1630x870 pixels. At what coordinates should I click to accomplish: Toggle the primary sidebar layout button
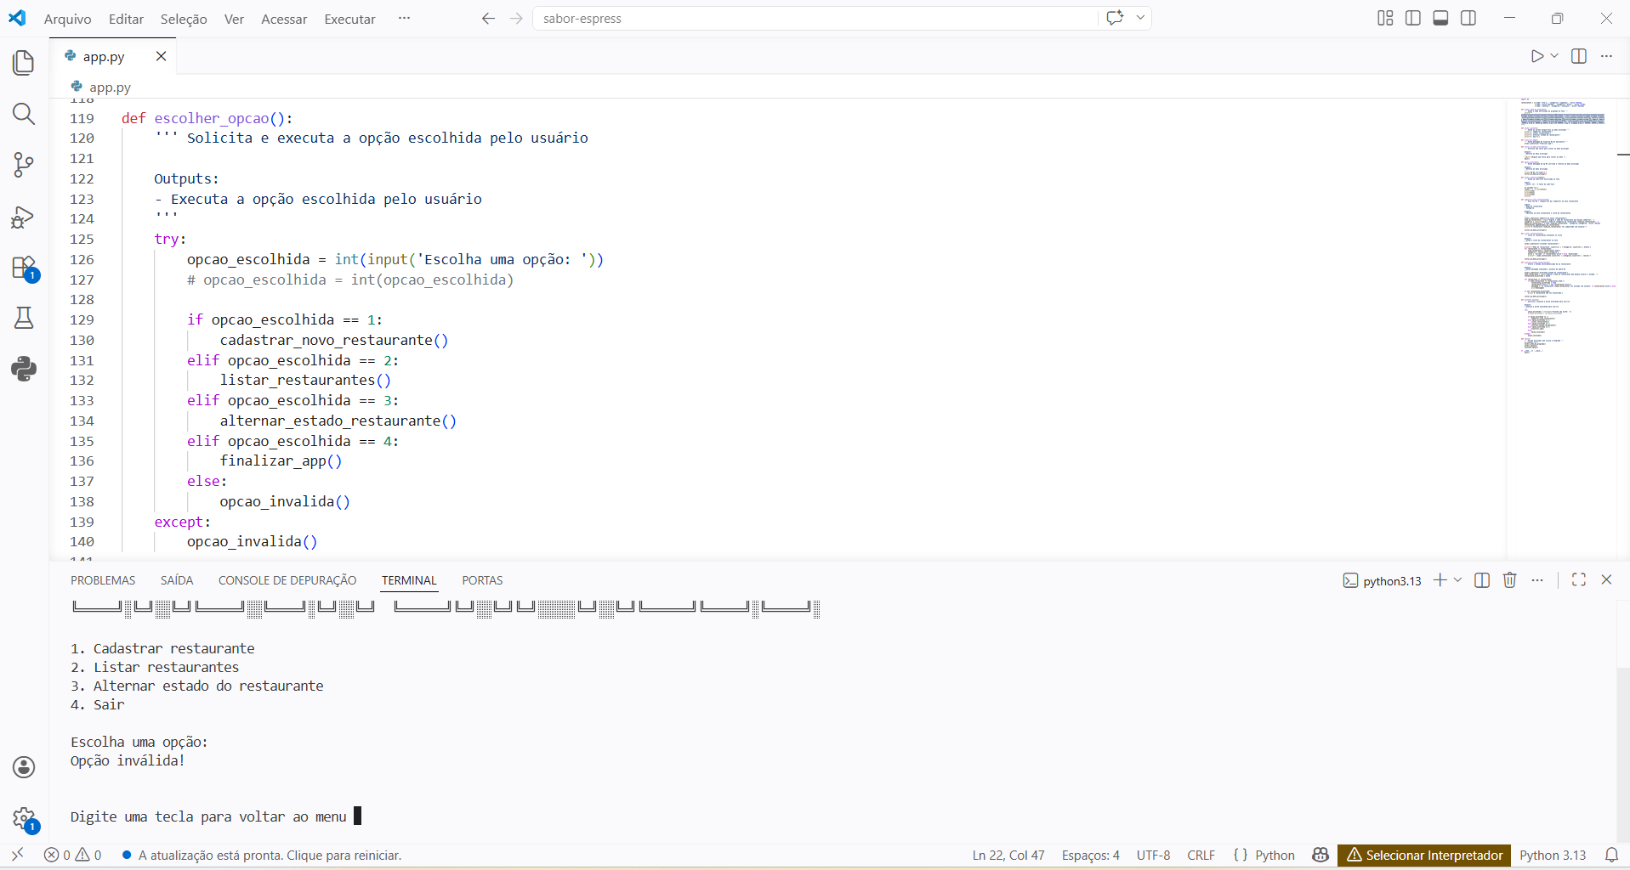1413,19
